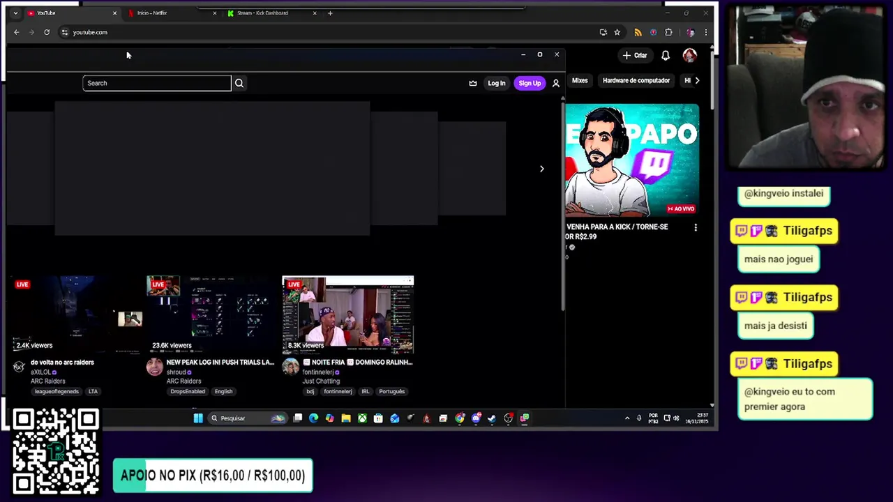Click the 'Just Chatting' category link
Viewport: 893px width, 502px height.
click(321, 381)
